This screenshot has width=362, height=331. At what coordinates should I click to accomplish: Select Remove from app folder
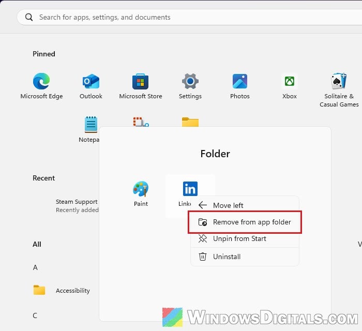click(245, 222)
